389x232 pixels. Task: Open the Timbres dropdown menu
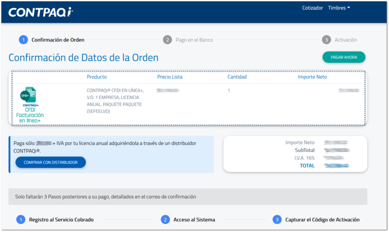pos(339,8)
